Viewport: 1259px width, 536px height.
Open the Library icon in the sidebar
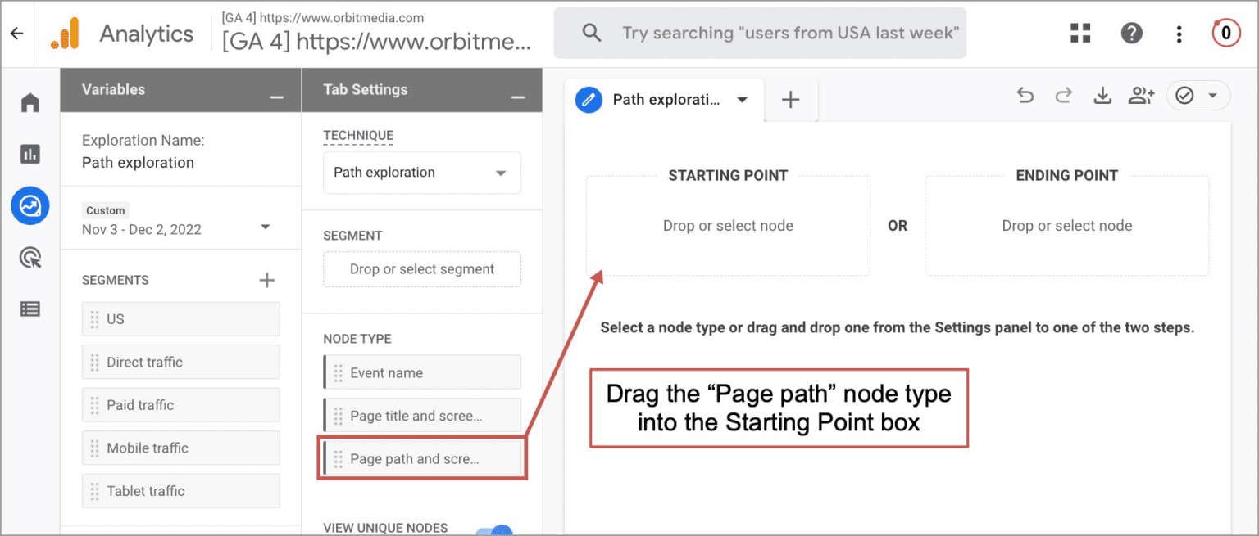pos(30,309)
